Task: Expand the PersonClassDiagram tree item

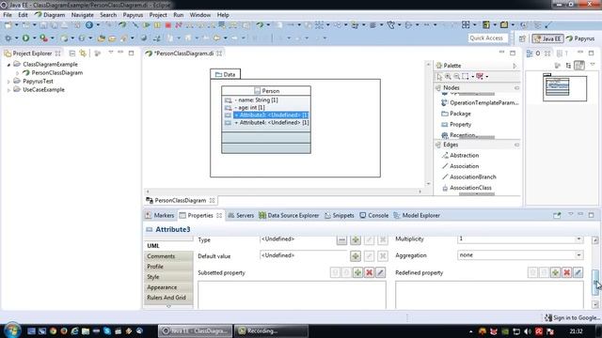Action: click(x=18, y=73)
